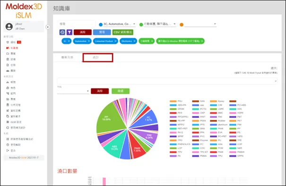The width and height of the screenshot is (286, 186).
Task: Toggle GPPS legend entry
Action: click(x=236, y=156)
